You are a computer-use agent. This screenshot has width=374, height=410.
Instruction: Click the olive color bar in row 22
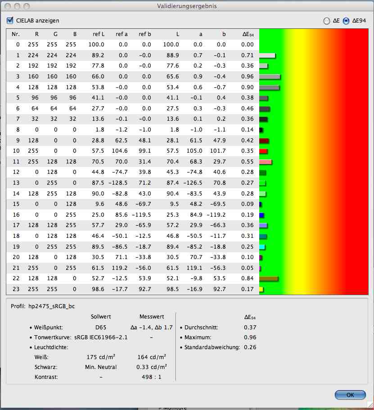[x=269, y=279]
